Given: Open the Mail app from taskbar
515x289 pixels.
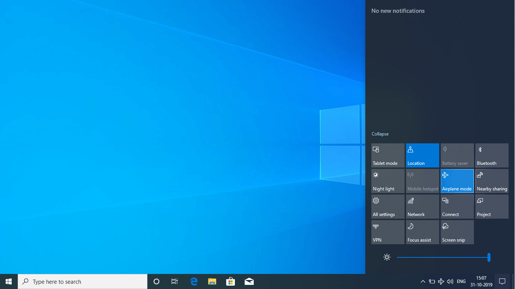Looking at the screenshot, I should coord(249,281).
